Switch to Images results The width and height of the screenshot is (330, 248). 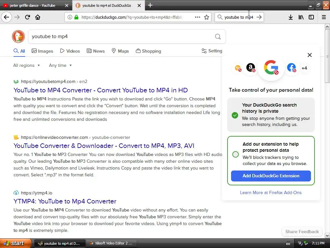[42, 51]
